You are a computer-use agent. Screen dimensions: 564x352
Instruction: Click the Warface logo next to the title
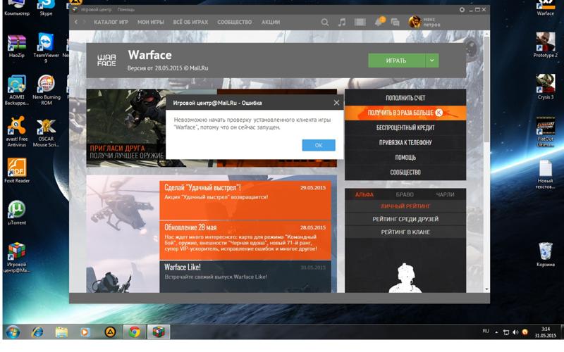coord(106,60)
